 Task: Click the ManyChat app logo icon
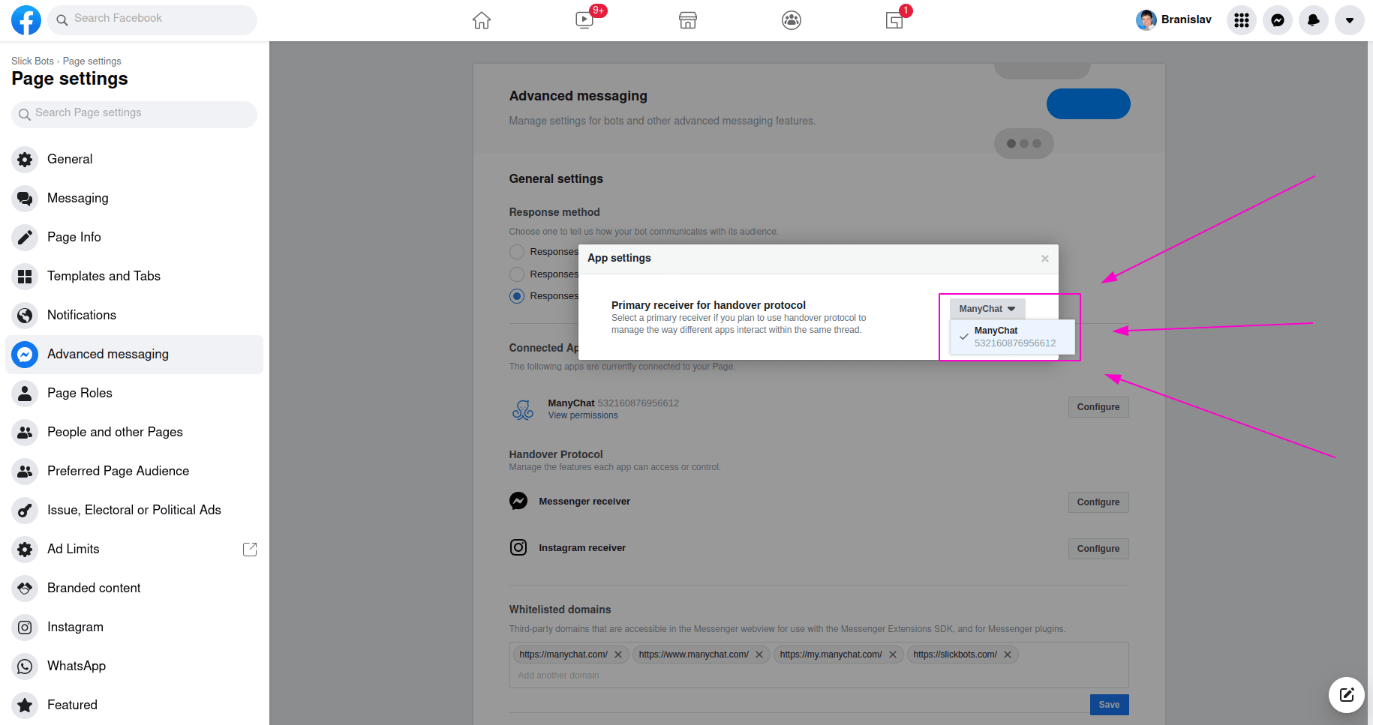tap(523, 409)
